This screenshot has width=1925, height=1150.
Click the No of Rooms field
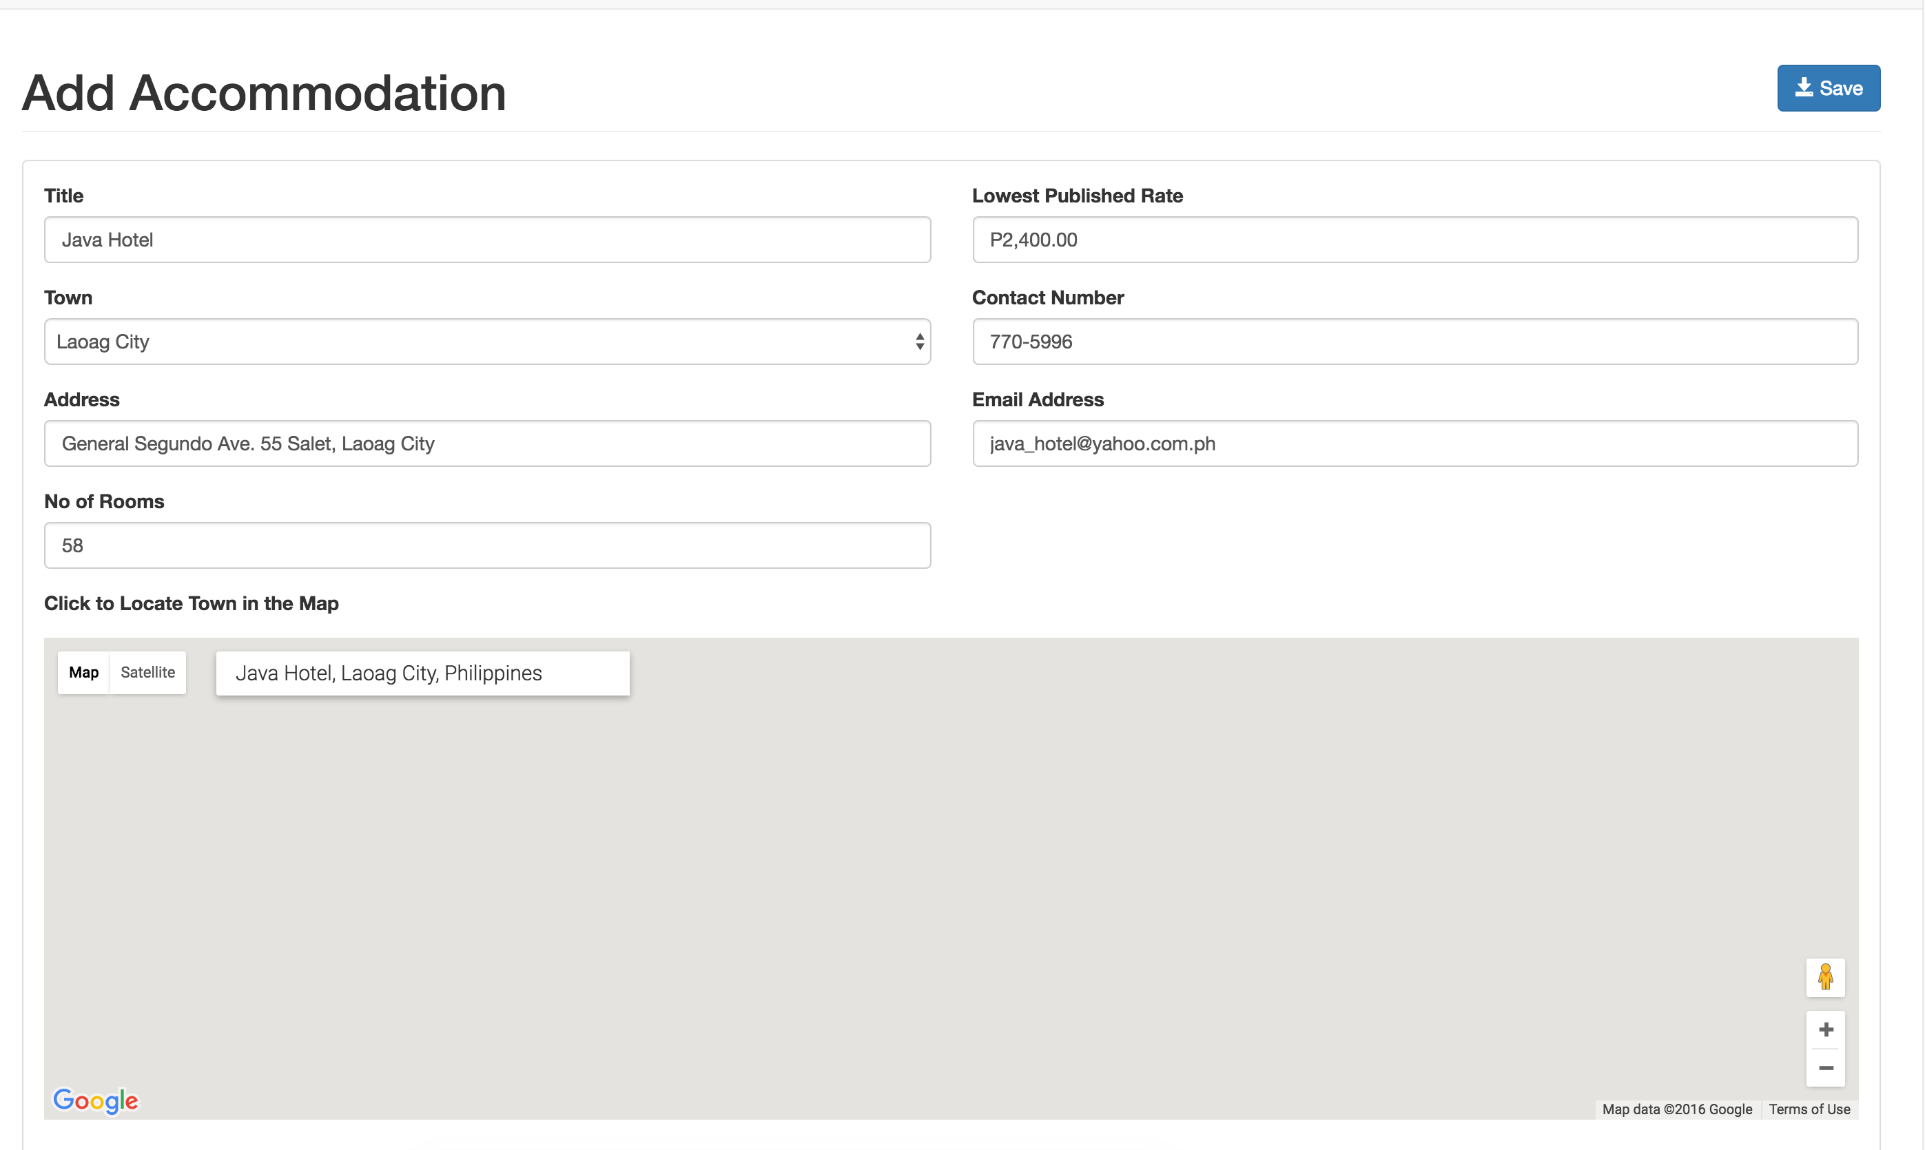pos(487,545)
